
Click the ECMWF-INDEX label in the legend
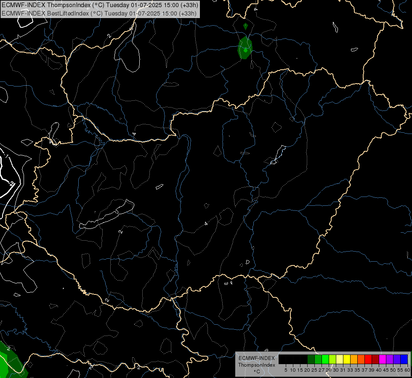click(257, 358)
